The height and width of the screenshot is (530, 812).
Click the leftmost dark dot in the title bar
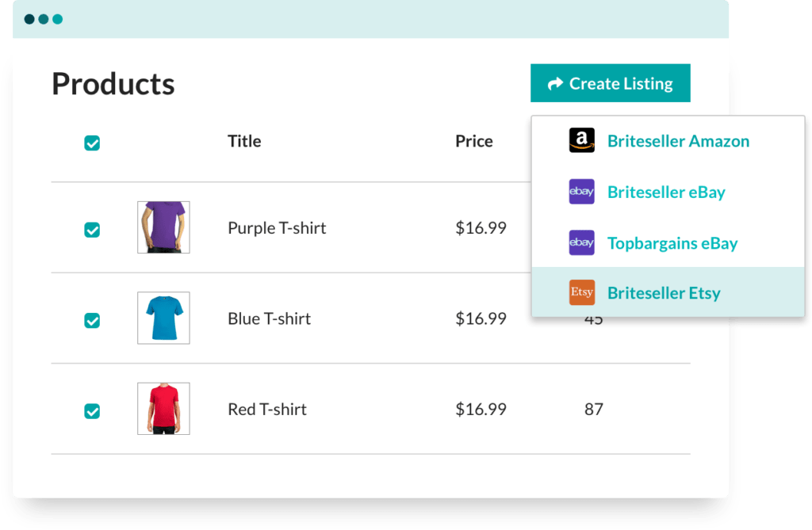click(30, 19)
